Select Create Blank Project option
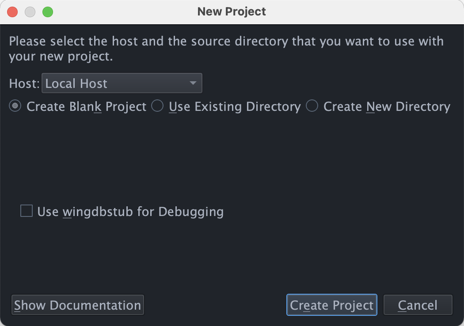 pyautogui.click(x=15, y=106)
